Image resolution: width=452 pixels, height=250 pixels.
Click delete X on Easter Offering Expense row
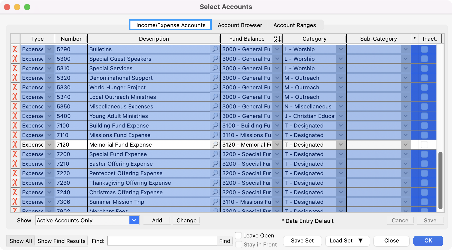(15, 164)
